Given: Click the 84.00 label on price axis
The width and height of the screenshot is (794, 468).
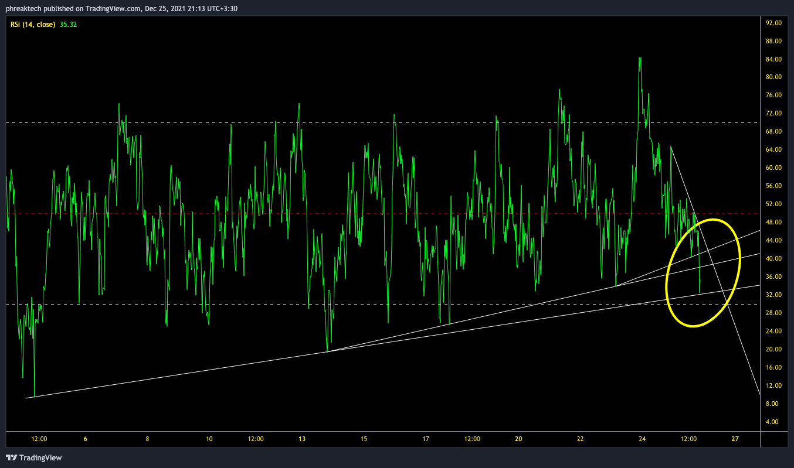Looking at the screenshot, I should [x=774, y=59].
